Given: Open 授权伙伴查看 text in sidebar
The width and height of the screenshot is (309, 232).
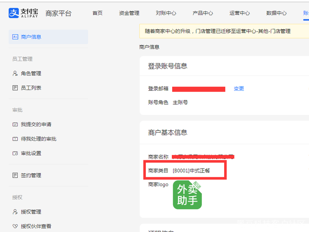Looking at the screenshot, I should click(x=36, y=226).
